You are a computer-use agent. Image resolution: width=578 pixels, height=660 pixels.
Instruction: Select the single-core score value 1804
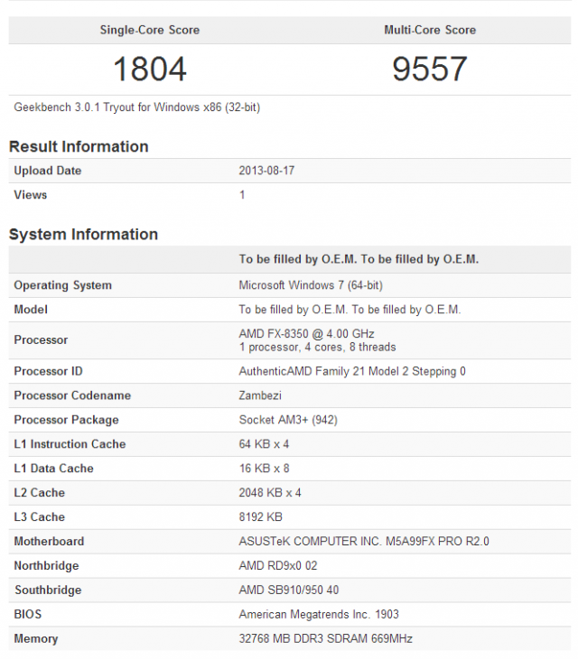tap(149, 69)
